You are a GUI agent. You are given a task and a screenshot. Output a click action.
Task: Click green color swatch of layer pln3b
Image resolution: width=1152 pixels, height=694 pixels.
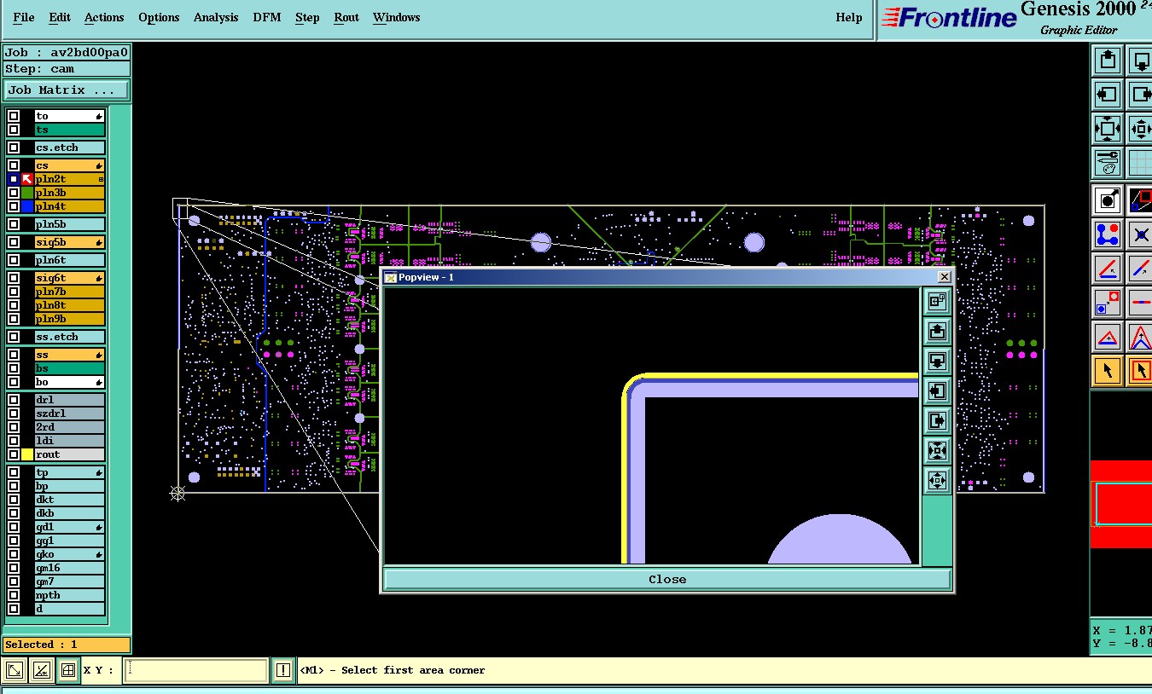(27, 193)
